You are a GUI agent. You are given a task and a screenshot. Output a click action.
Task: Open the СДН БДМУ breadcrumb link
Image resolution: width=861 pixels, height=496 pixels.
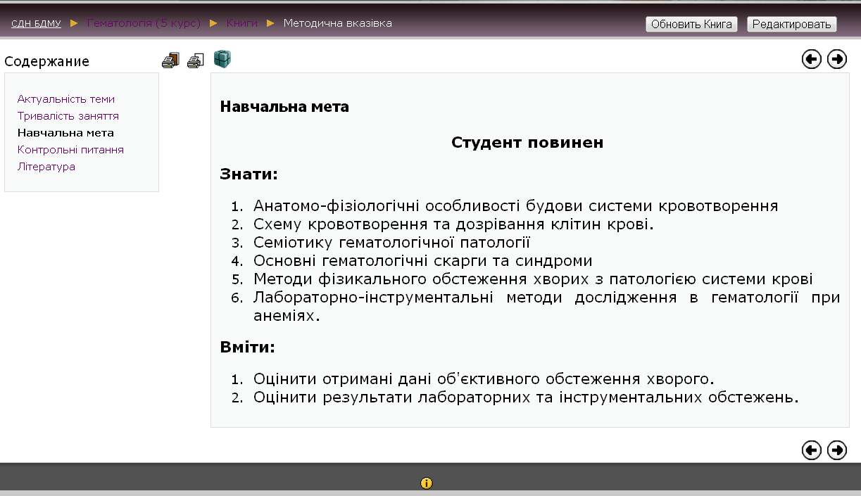[36, 23]
